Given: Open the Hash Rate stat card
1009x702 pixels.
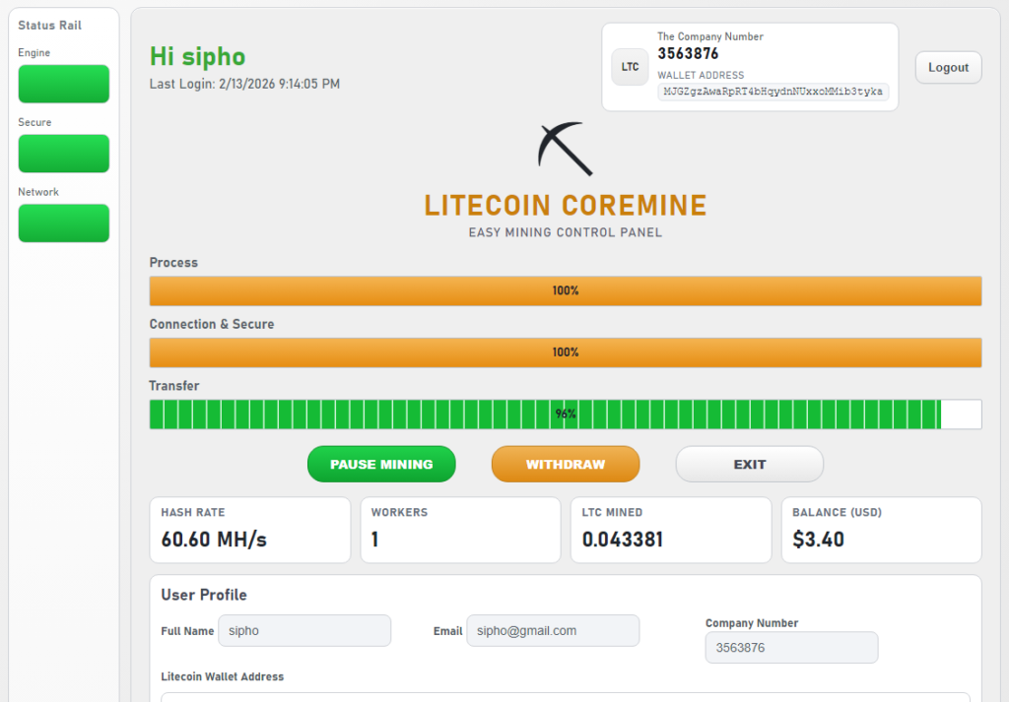Looking at the screenshot, I should tap(249, 530).
